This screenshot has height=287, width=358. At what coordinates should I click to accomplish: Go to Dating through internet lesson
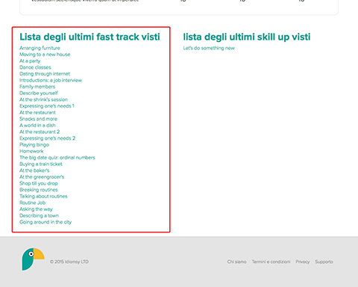click(45, 74)
